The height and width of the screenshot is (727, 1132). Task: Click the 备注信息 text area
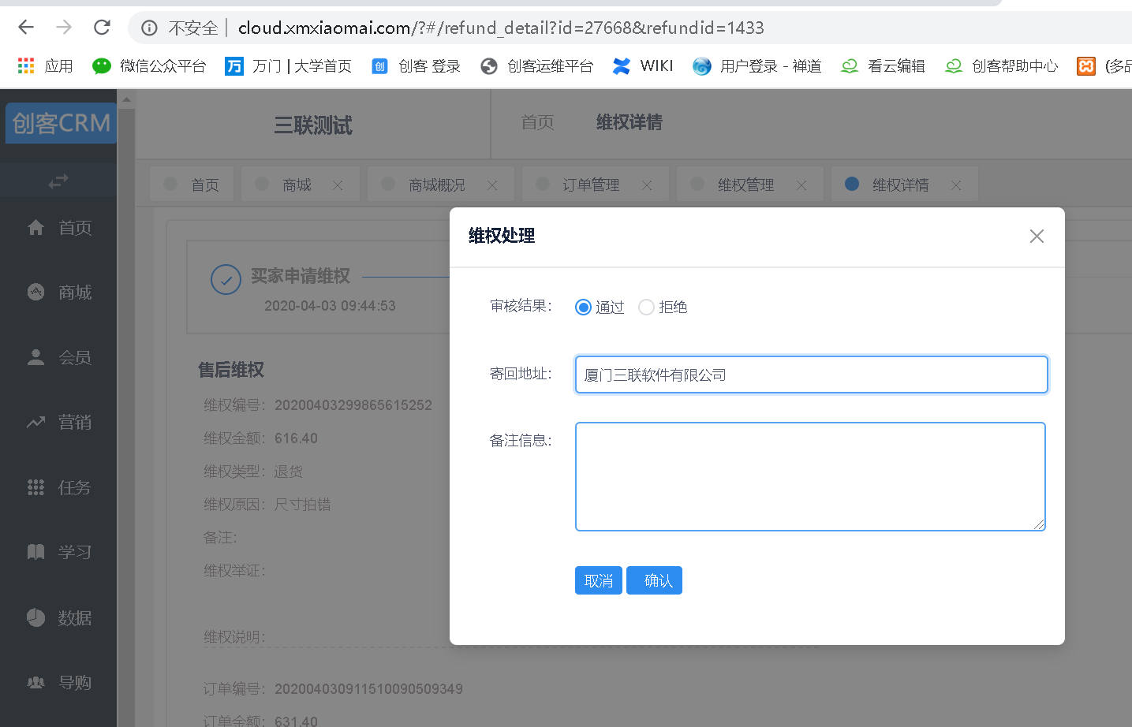point(810,476)
